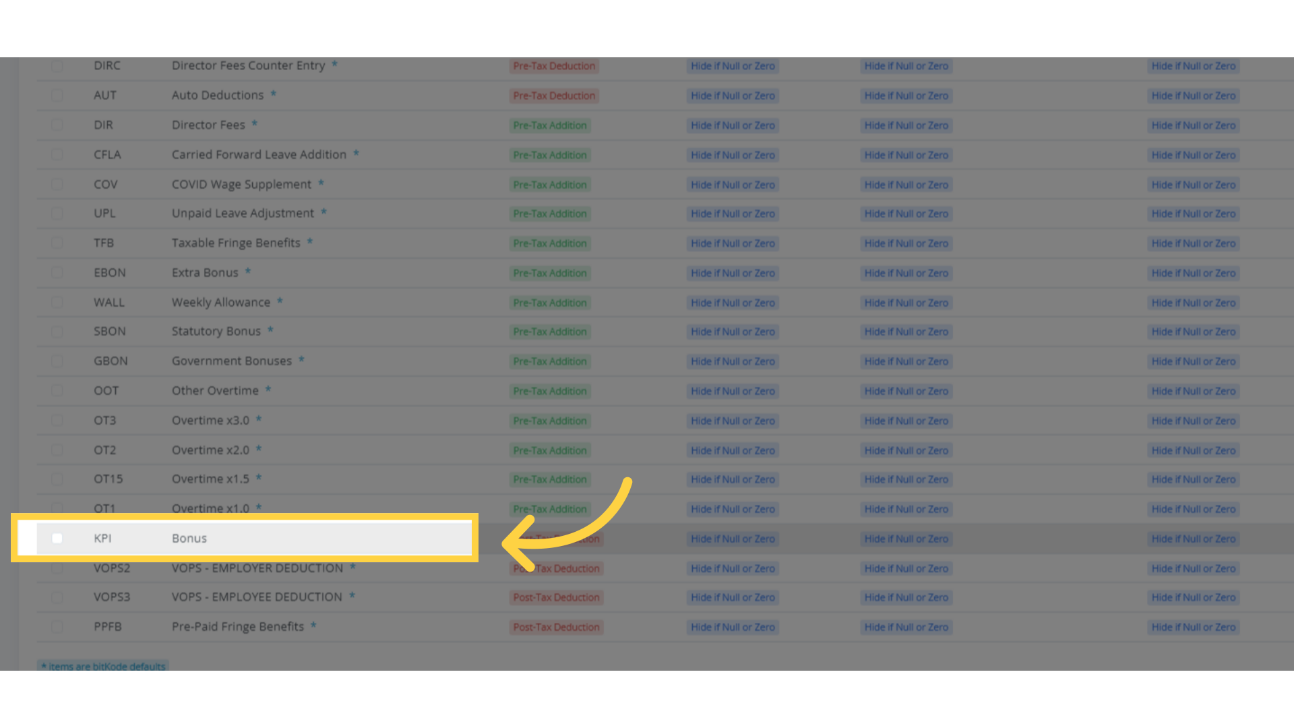The height and width of the screenshot is (728, 1294).
Task: Check the checkbox on the KPI Bonus row
Action: 57,538
